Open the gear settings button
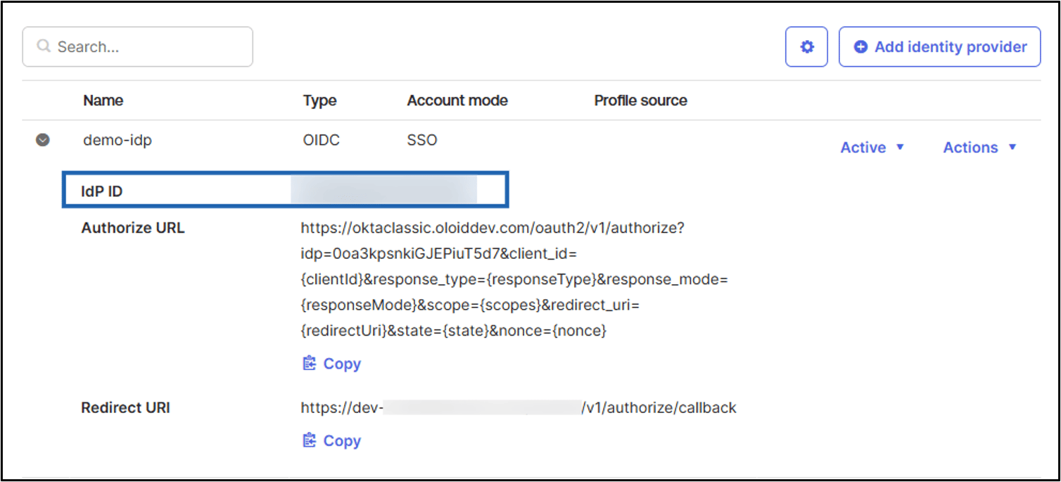Screen dimensions: 1061x482 (806, 47)
